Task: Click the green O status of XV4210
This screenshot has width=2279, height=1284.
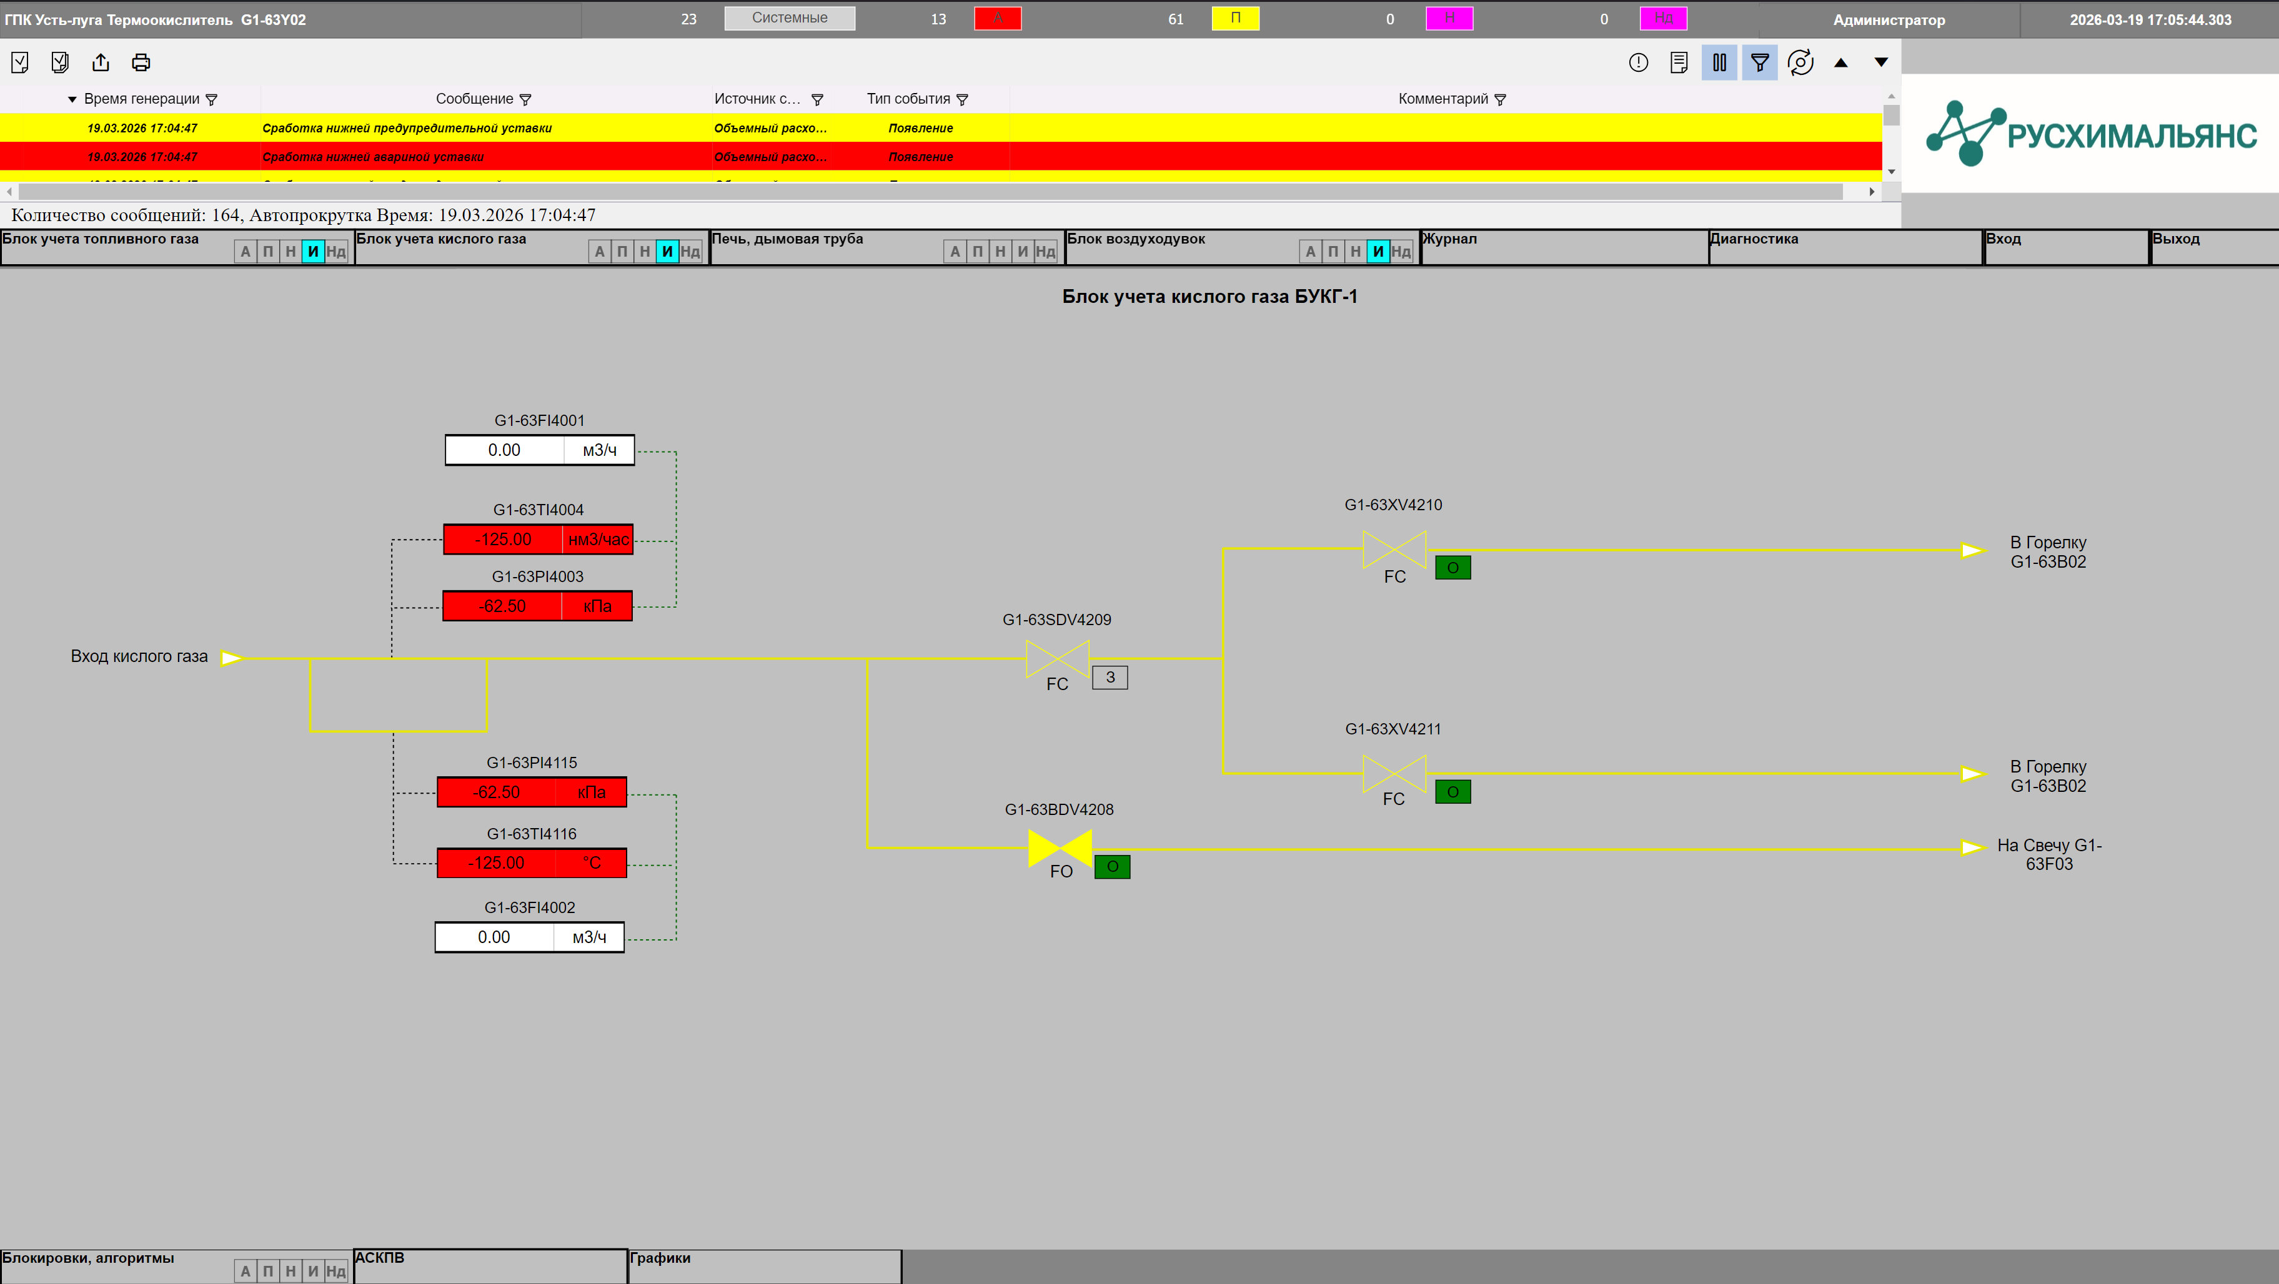Action: click(1452, 568)
